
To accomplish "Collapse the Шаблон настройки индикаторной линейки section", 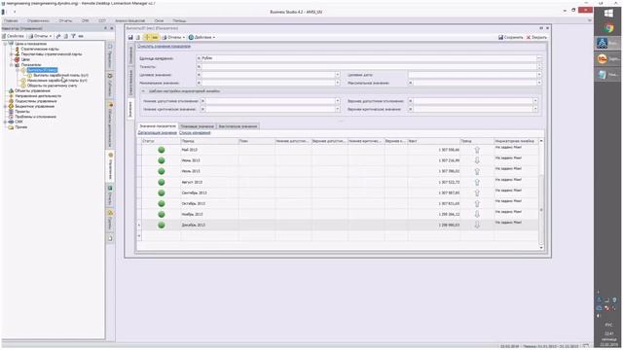I will tap(143, 91).
